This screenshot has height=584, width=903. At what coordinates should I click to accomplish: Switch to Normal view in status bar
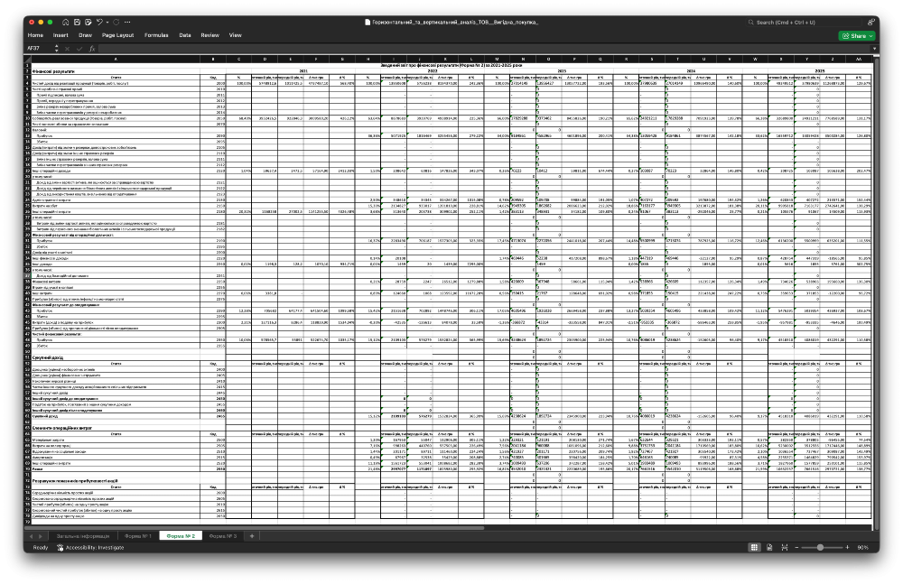754,547
